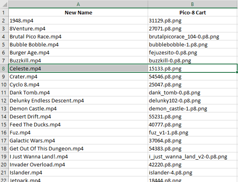The image size is (238, 182).
Task: Select cell containing 15133.p8.png
Action: (x=193, y=68)
